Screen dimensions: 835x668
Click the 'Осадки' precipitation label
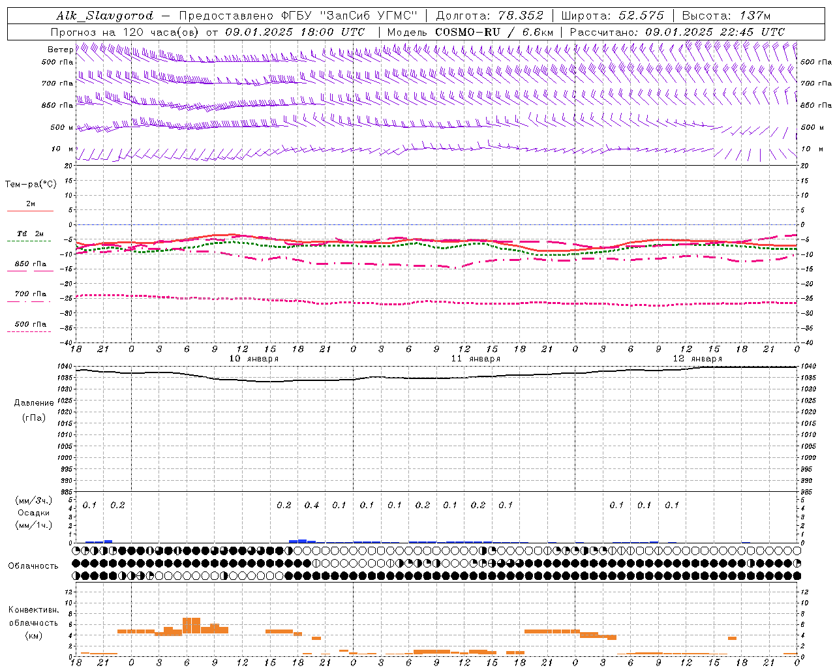(34, 513)
